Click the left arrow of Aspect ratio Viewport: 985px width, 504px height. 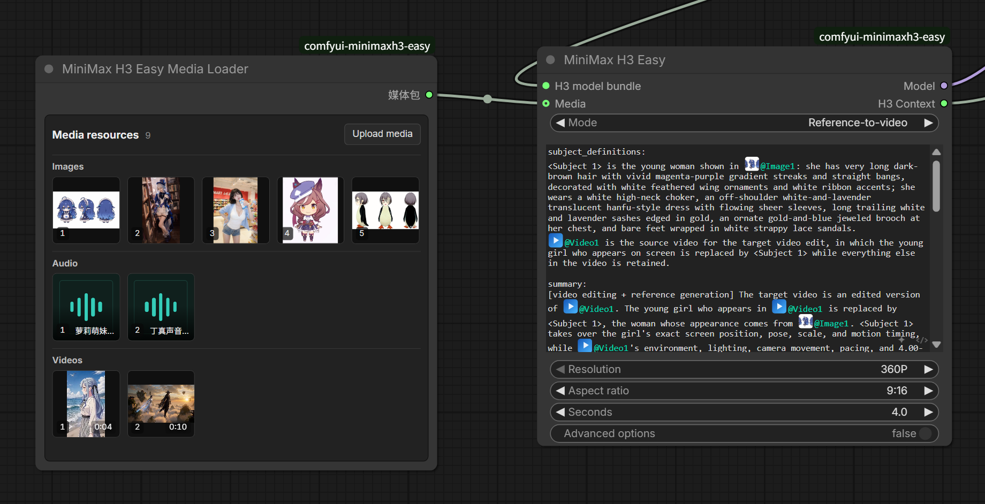560,391
